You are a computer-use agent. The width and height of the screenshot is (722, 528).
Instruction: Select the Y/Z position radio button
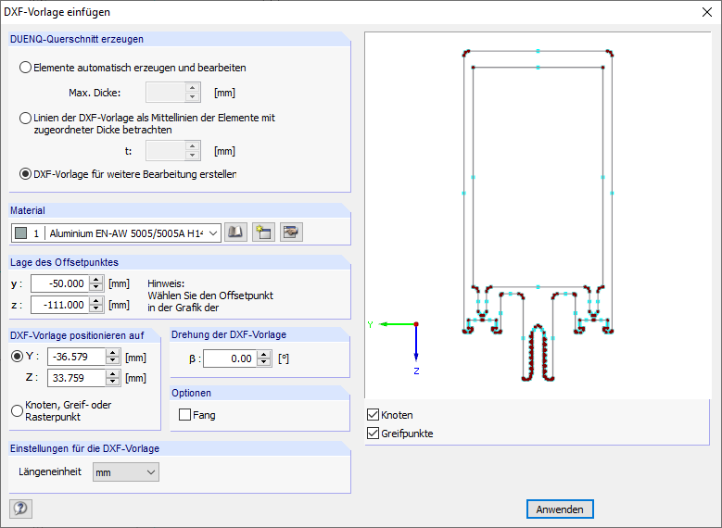tap(17, 357)
